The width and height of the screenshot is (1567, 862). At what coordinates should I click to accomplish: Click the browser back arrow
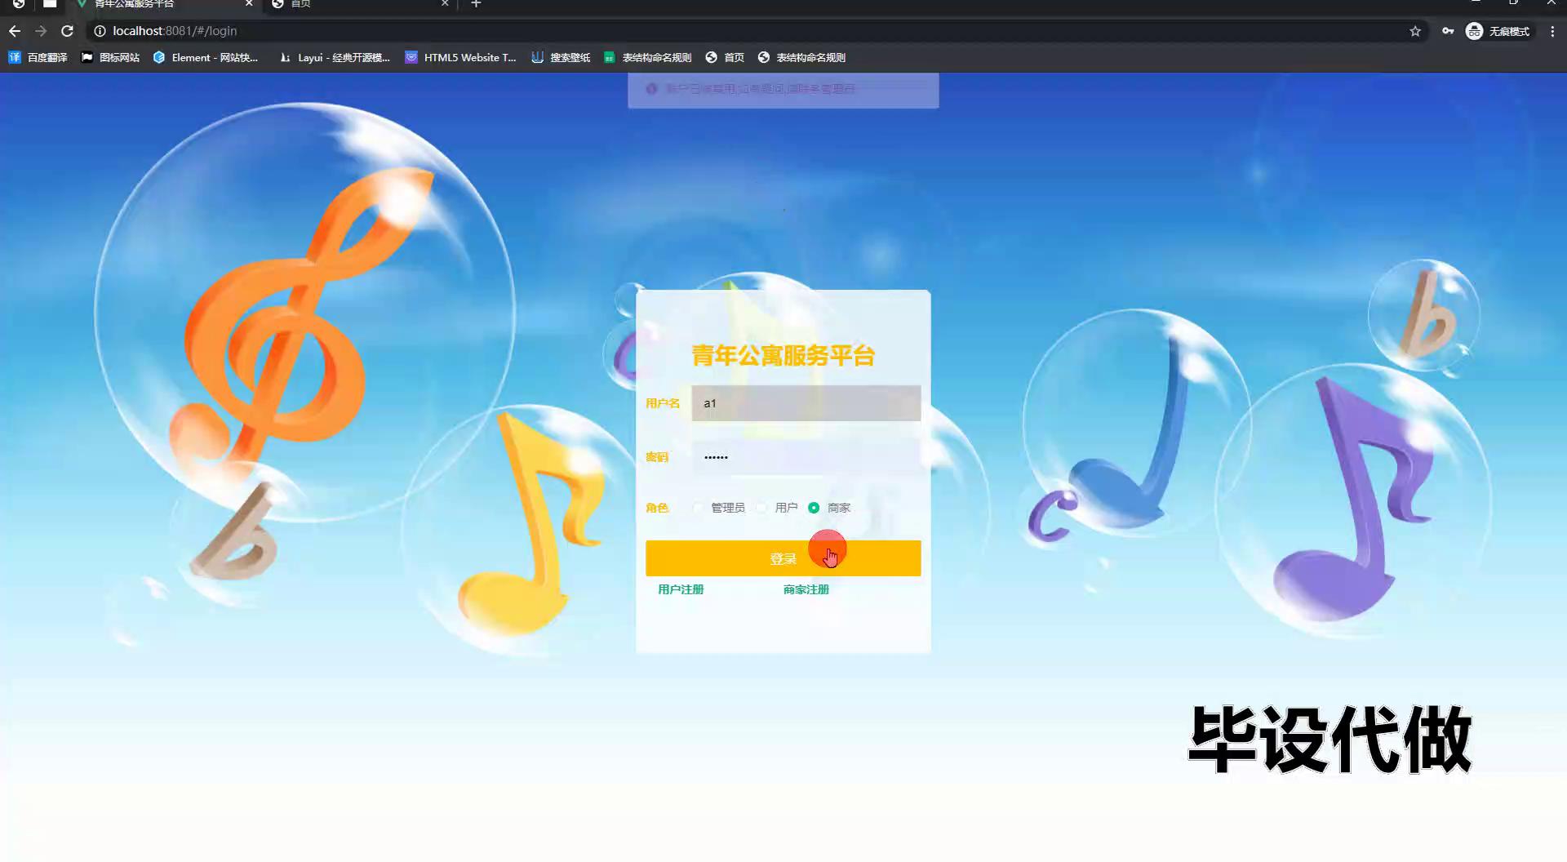coord(15,31)
